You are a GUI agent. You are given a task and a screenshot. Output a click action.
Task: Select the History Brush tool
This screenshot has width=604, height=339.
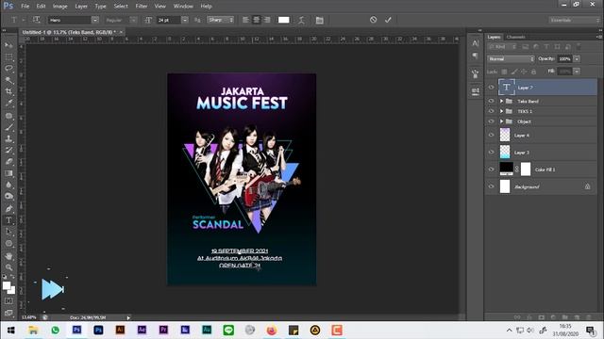pos(8,150)
